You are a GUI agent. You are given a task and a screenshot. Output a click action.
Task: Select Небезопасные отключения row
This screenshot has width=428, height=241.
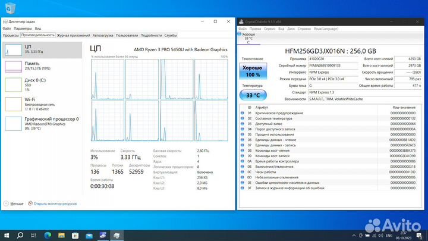[328, 177]
